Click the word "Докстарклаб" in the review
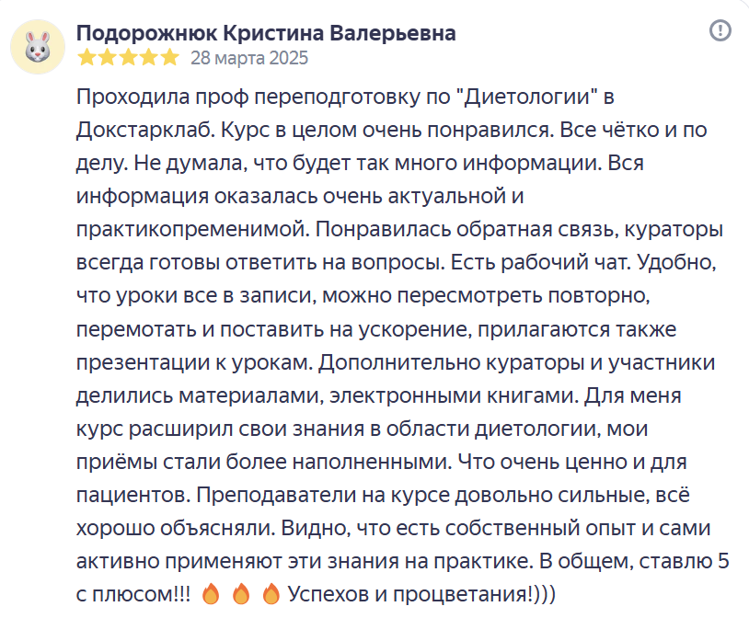 click(145, 129)
